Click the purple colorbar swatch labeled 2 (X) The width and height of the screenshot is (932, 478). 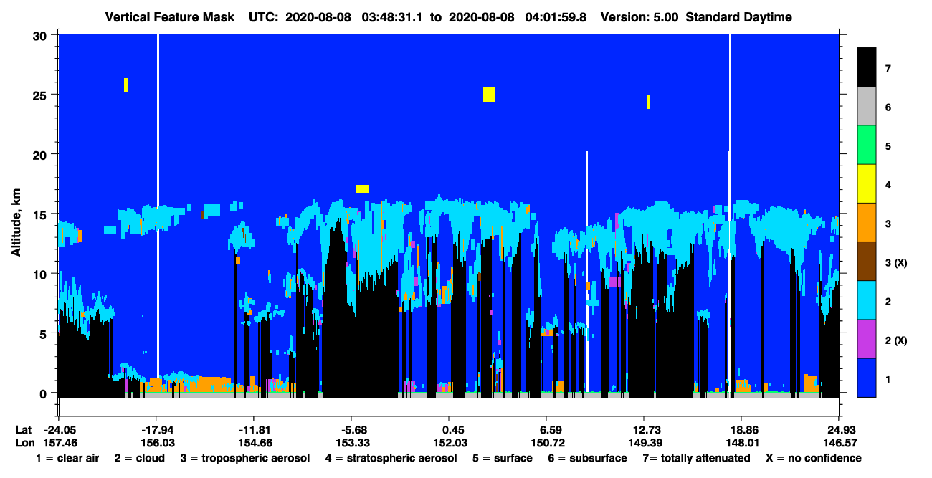pyautogui.click(x=867, y=339)
